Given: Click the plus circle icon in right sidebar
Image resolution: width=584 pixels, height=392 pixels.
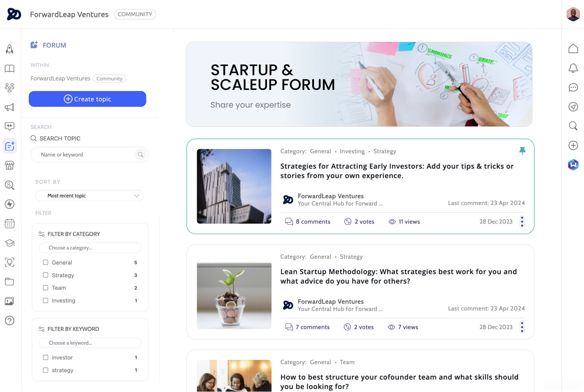Looking at the screenshot, I should 573,146.
